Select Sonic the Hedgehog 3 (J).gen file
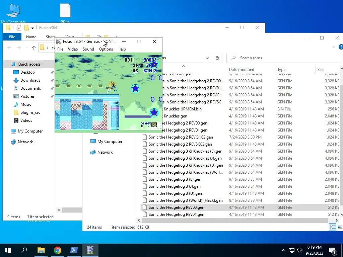 point(175,186)
